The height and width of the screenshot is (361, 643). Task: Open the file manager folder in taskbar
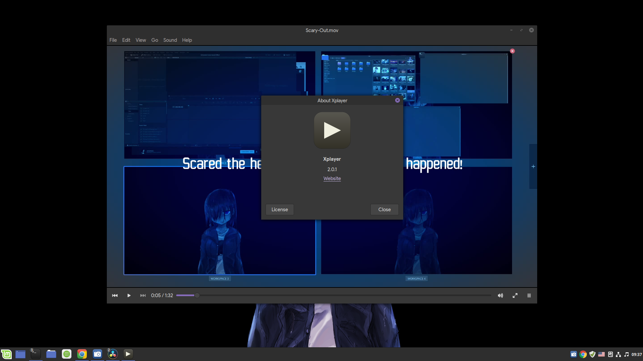pyautogui.click(x=51, y=354)
